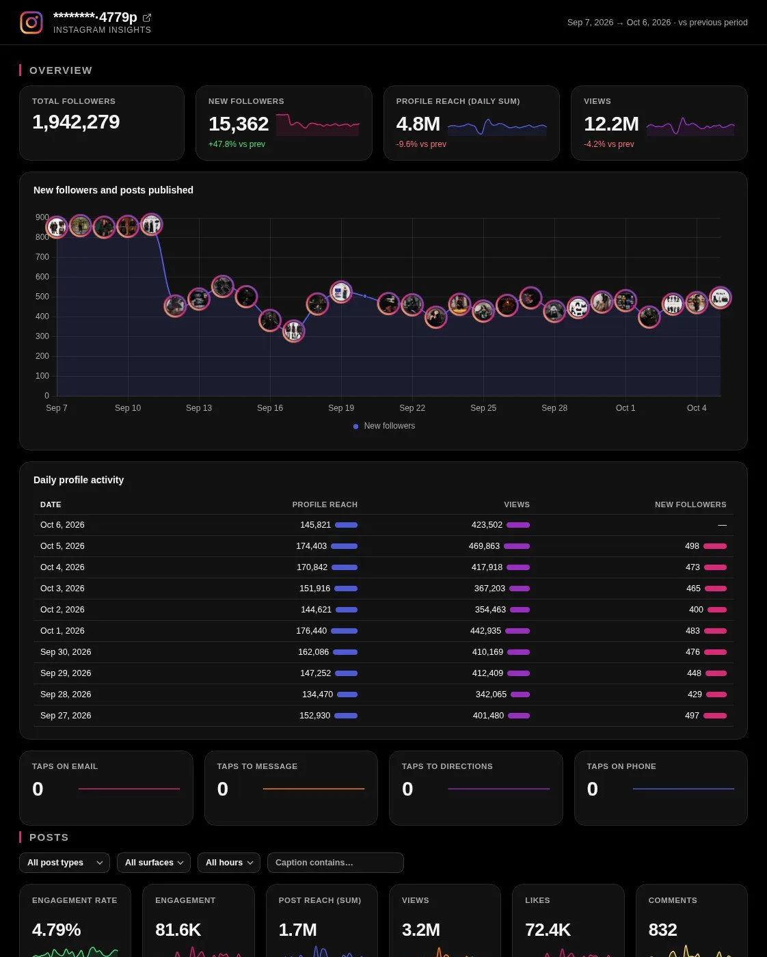Click the Taps to Directions card
Screen dimensions: 767x957
tap(476, 788)
